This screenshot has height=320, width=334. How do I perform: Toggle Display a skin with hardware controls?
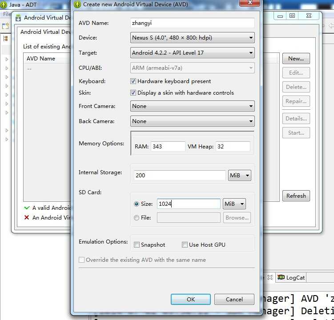coord(133,92)
